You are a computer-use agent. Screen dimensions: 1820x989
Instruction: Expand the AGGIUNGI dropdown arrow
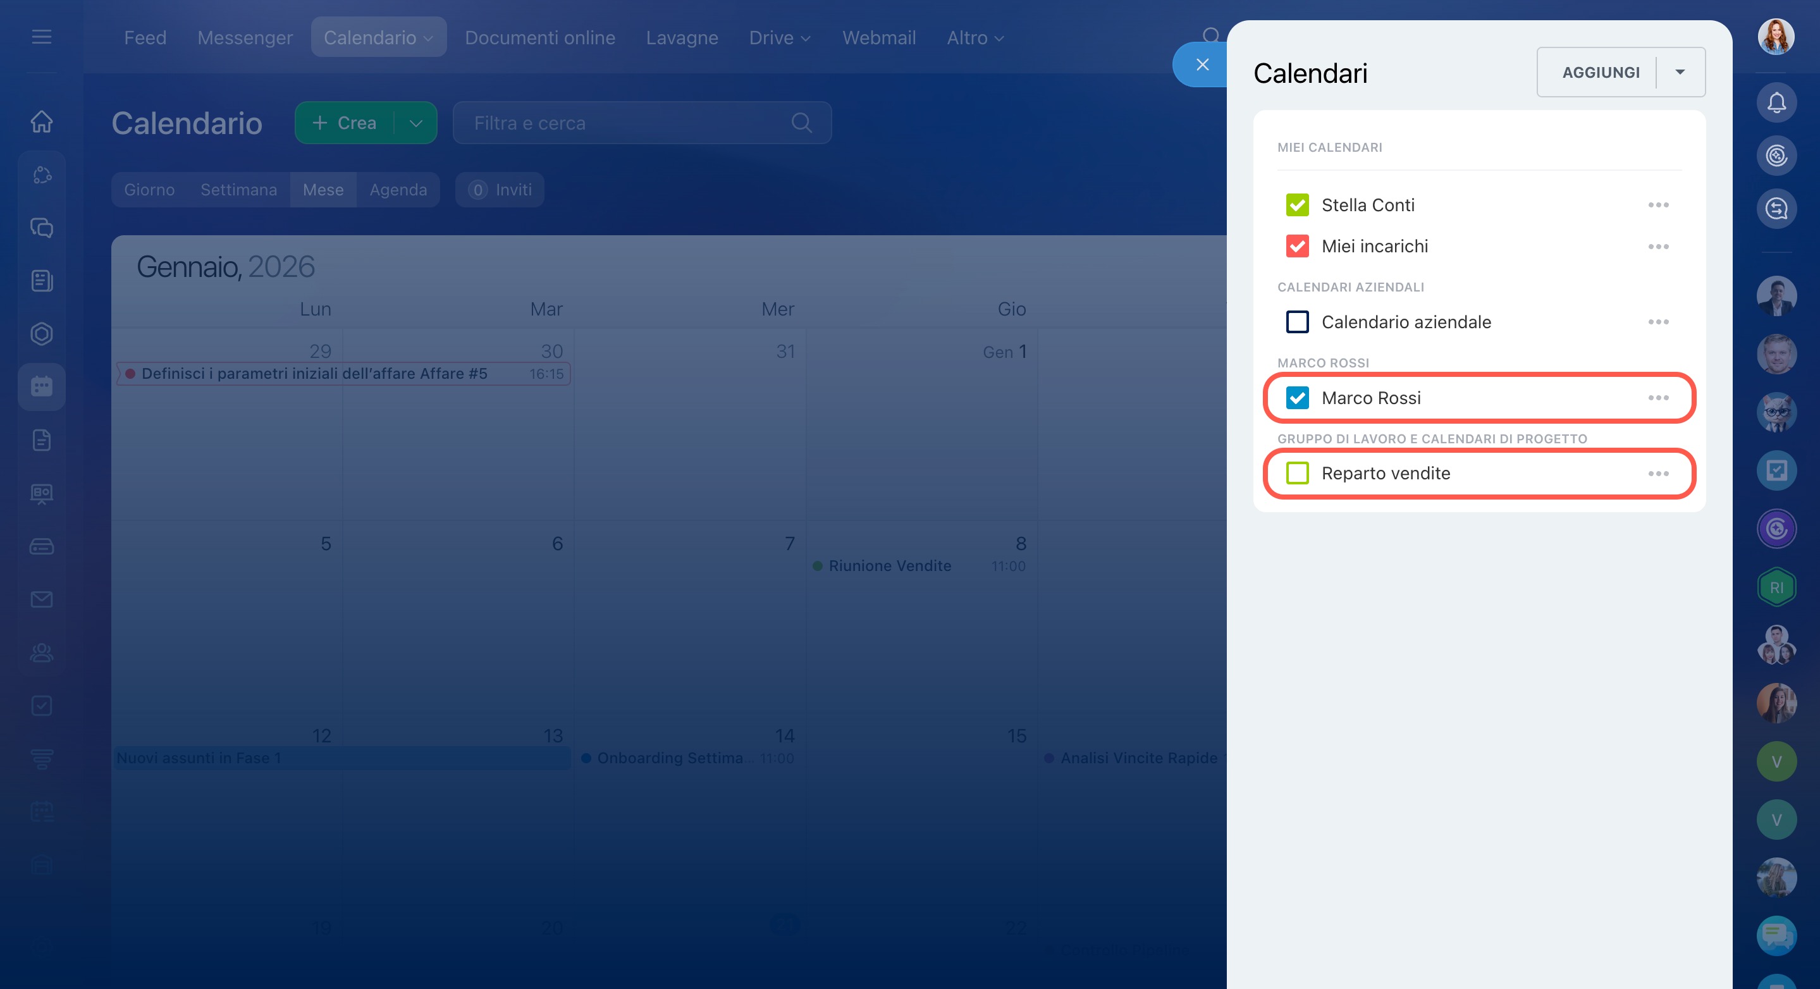[x=1680, y=72]
